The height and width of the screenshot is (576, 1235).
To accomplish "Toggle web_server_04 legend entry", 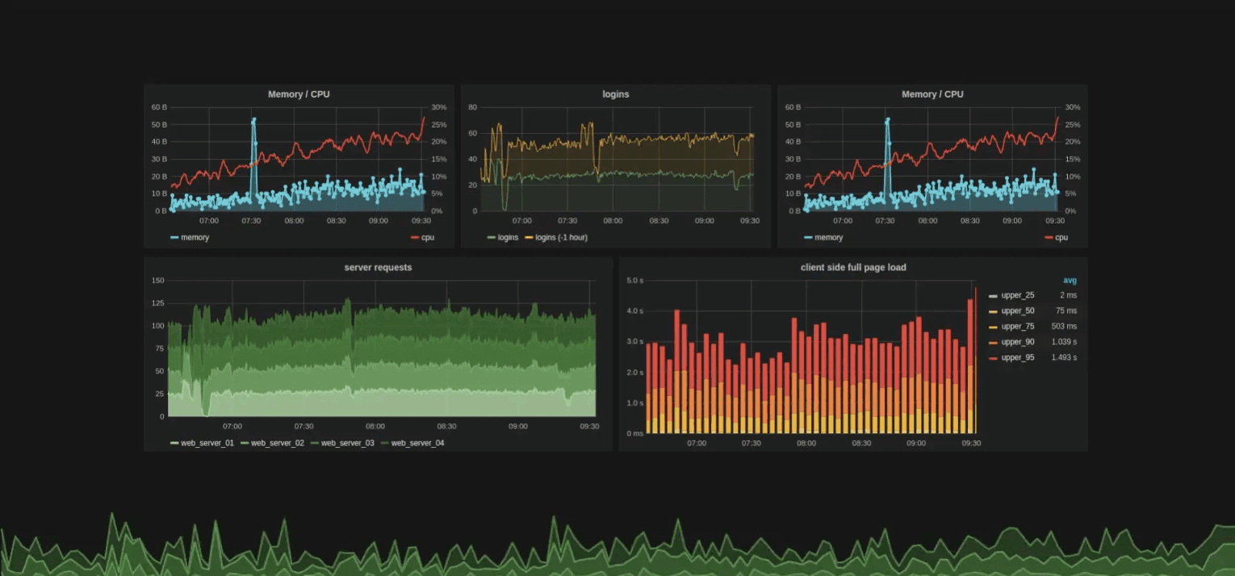I will pos(412,443).
